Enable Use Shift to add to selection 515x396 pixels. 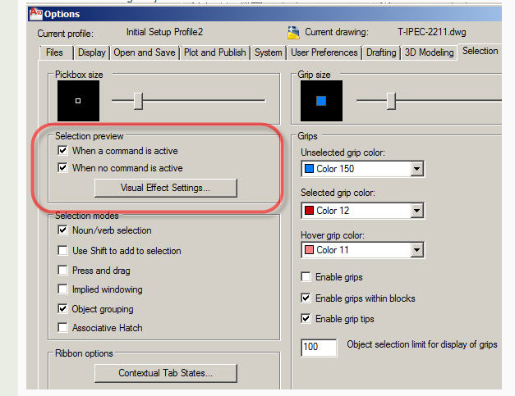(62, 250)
